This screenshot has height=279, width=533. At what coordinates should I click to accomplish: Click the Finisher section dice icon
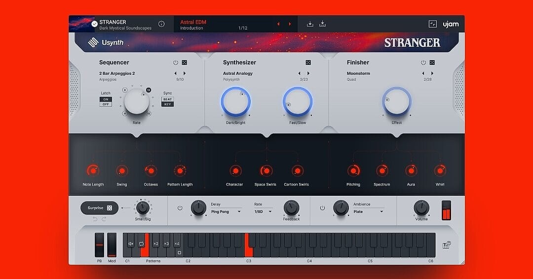(x=432, y=63)
